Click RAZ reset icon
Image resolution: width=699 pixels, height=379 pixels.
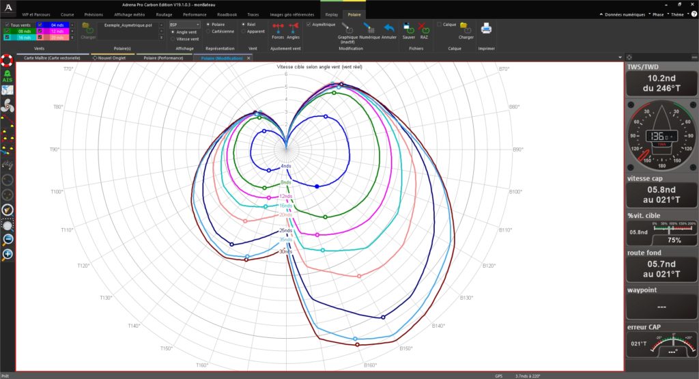[x=424, y=31]
